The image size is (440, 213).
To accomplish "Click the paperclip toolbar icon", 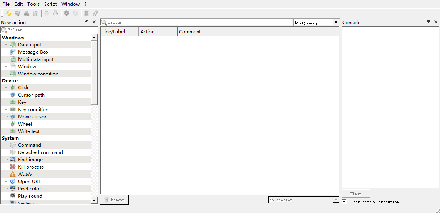I will click(96, 13).
